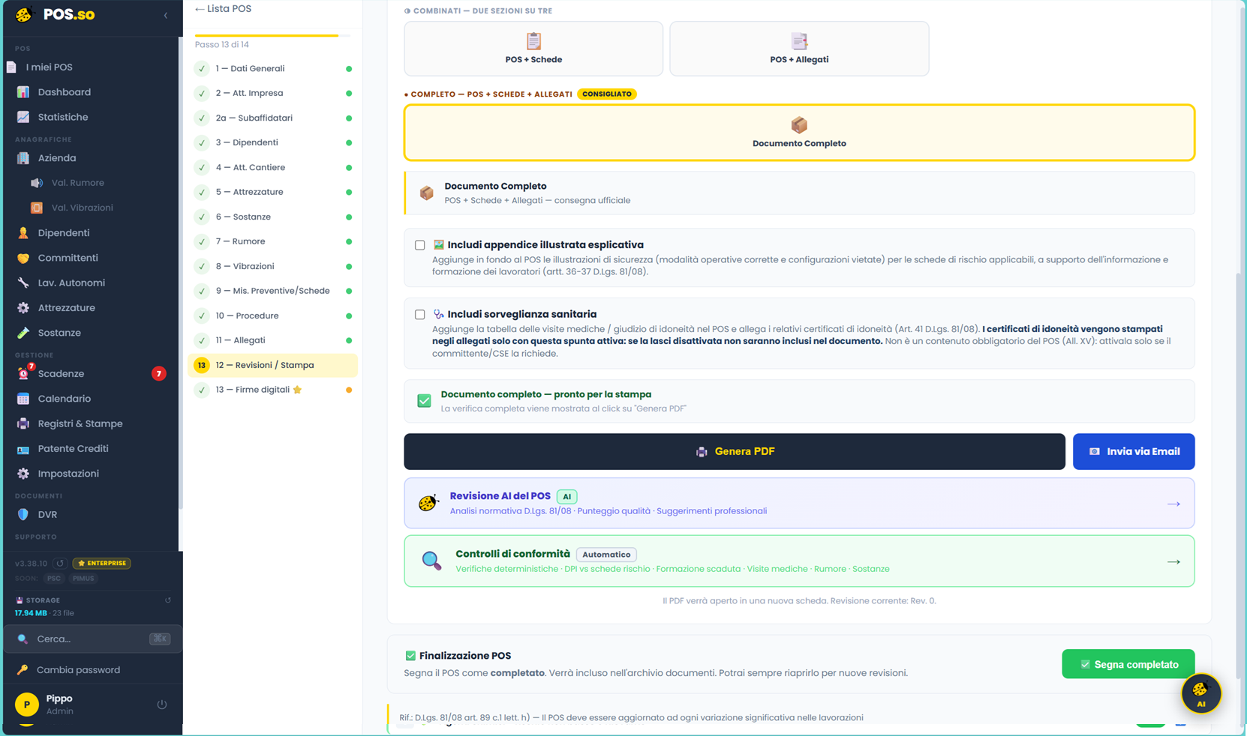
Task: Go to step 7 — Rumore
Action: [x=273, y=241]
